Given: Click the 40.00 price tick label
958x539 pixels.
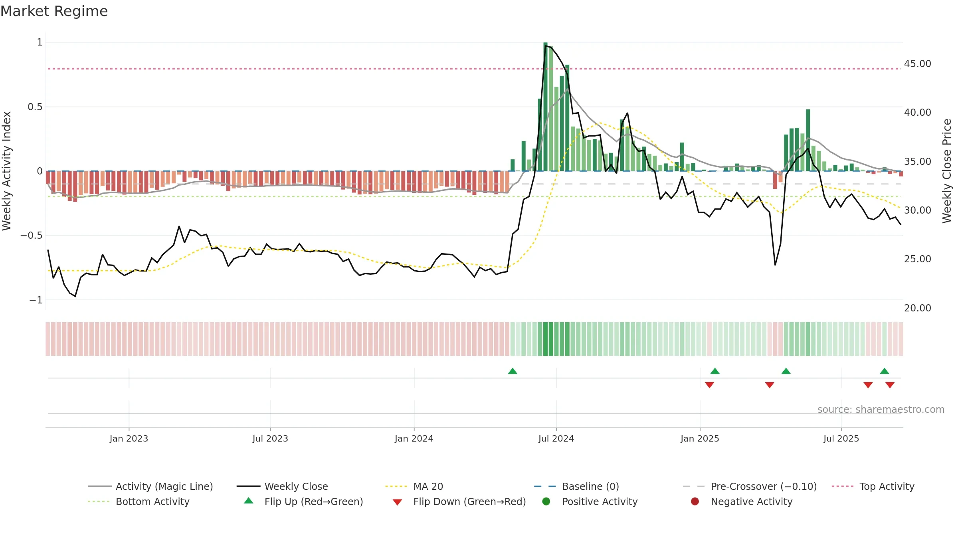Looking at the screenshot, I should [x=917, y=113].
